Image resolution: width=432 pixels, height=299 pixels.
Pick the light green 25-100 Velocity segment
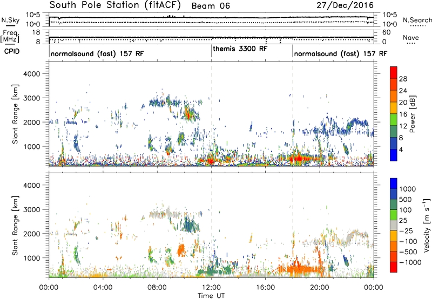pyautogui.click(x=394, y=215)
